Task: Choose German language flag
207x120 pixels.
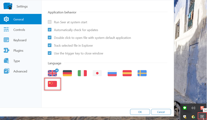Action: point(67,73)
